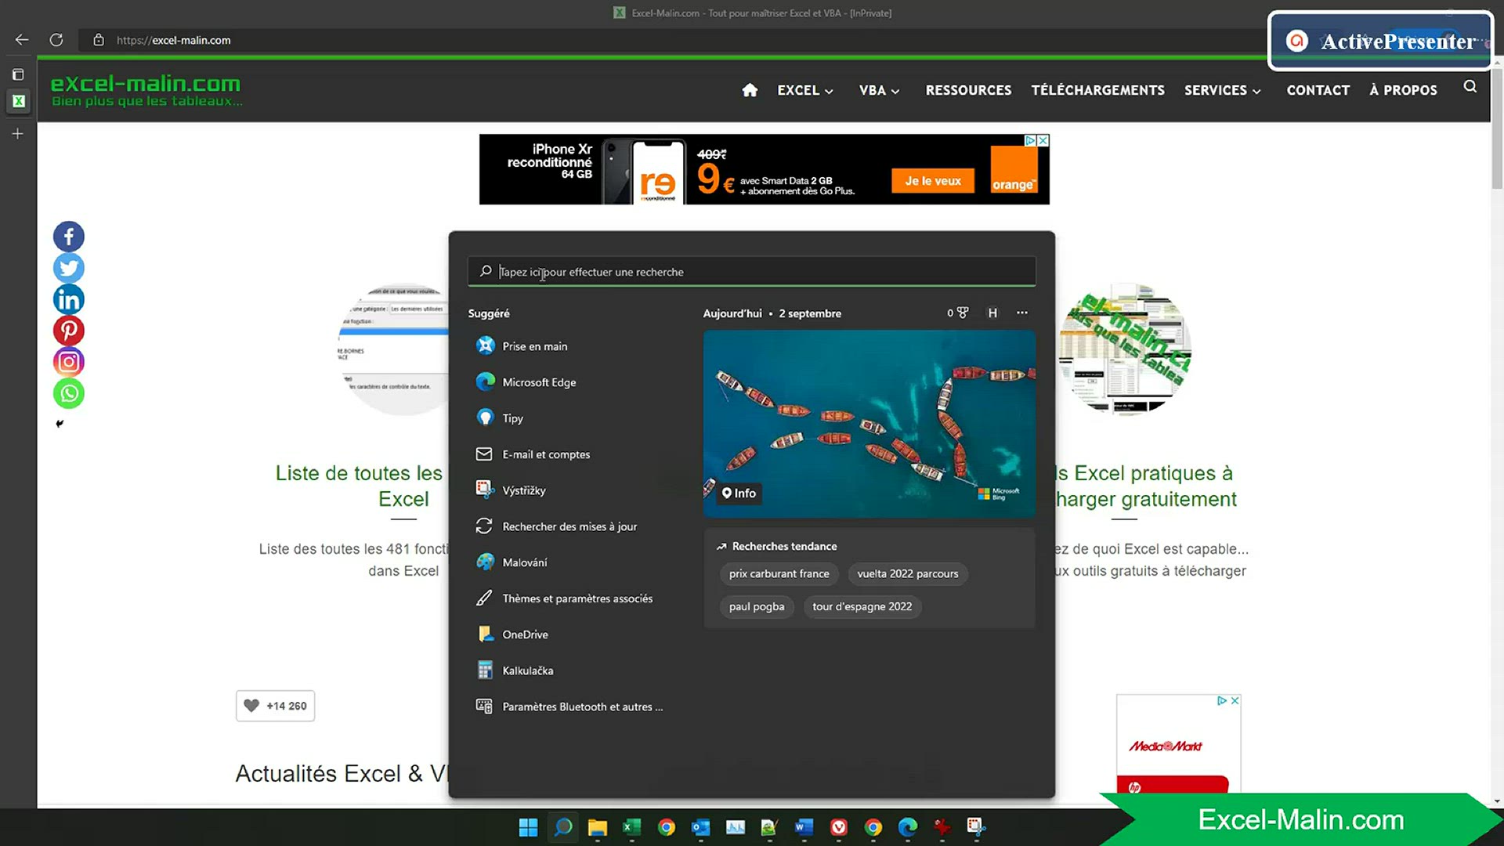
Task: Click the +14 260 likes button
Action: pos(276,706)
